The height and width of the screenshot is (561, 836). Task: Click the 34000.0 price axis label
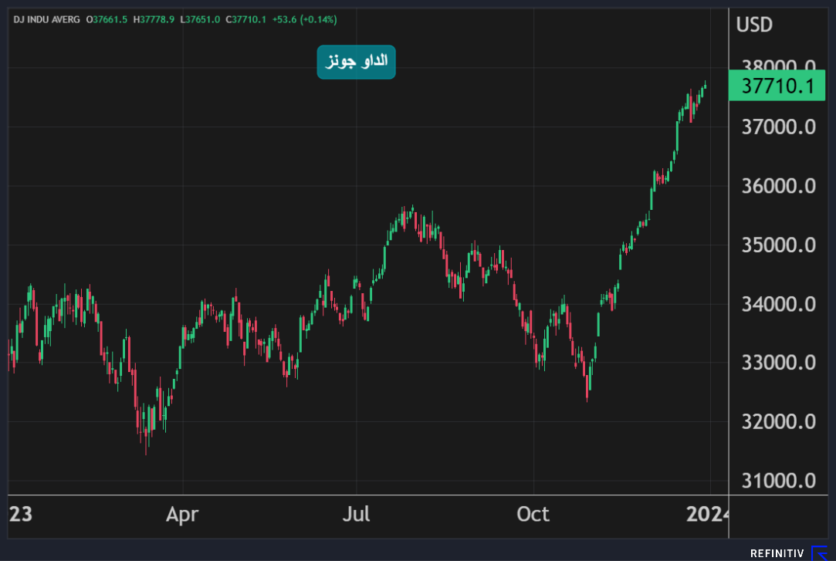click(778, 304)
